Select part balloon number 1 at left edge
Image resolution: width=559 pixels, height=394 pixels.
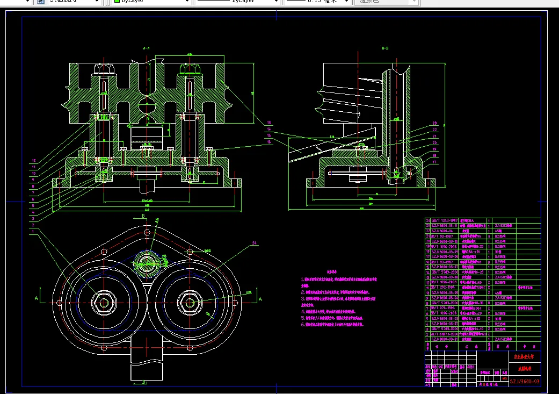[33, 231]
